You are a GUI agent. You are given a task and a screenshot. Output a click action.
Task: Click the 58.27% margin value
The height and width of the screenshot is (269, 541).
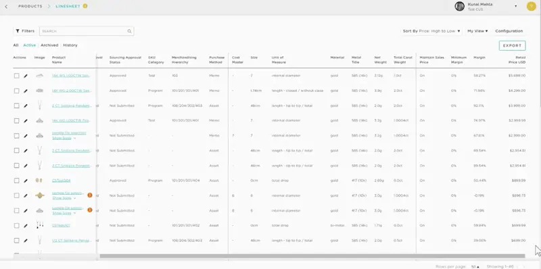[479, 76]
